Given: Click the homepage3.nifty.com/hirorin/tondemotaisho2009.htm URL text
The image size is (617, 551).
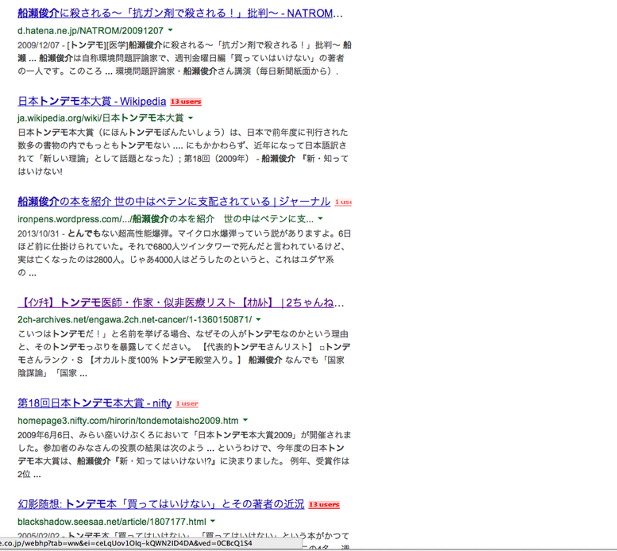Looking at the screenshot, I should tap(128, 421).
